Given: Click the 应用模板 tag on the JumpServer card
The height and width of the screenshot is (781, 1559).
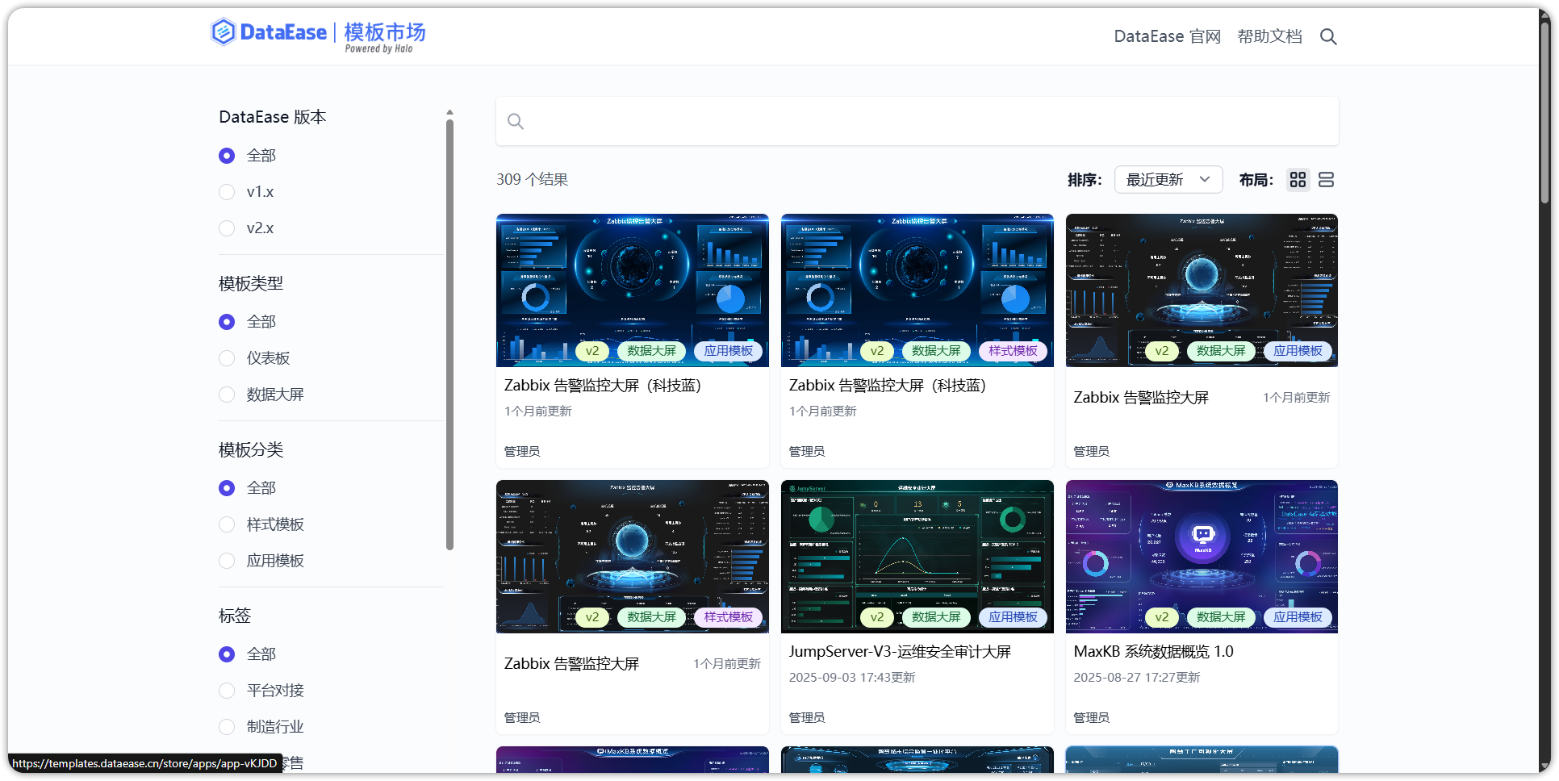Looking at the screenshot, I should click(1013, 617).
